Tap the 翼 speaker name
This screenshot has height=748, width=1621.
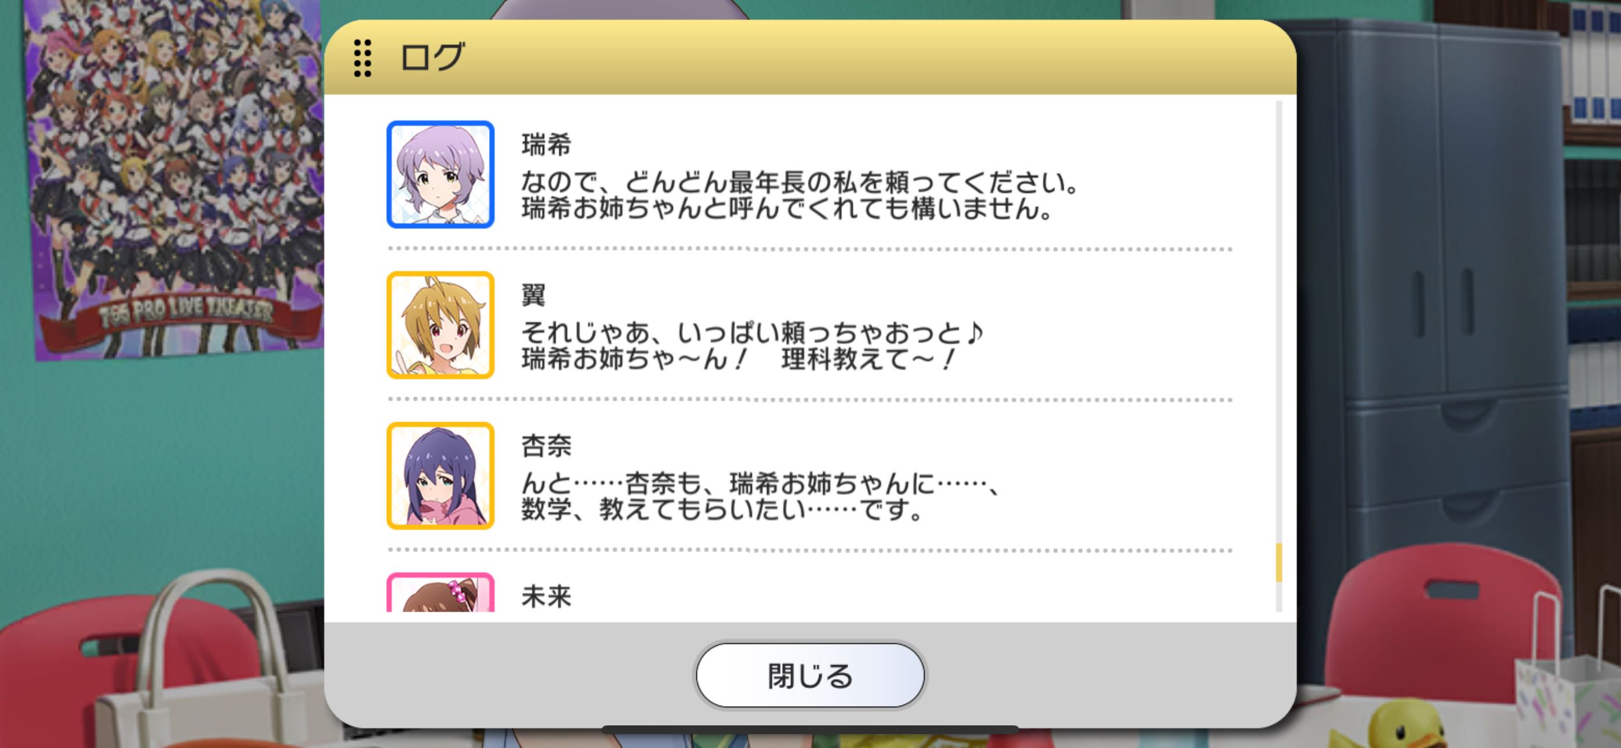click(x=533, y=295)
